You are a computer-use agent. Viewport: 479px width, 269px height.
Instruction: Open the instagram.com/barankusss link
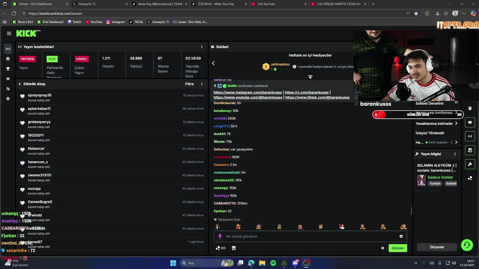(x=248, y=92)
